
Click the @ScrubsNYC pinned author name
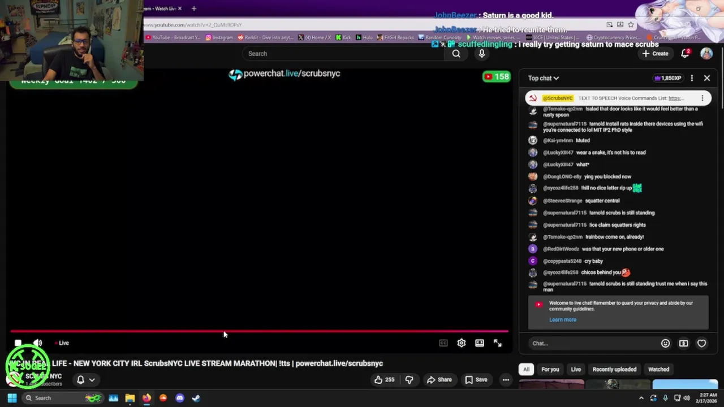[x=557, y=98]
